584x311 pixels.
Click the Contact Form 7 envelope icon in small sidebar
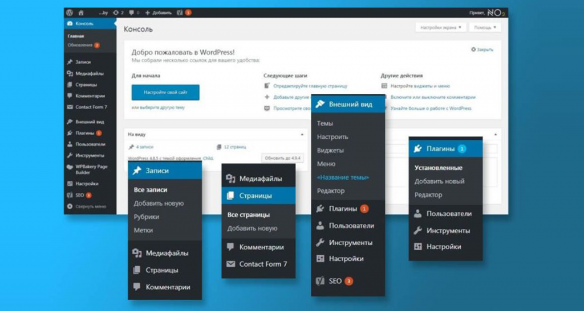pyautogui.click(x=70, y=107)
